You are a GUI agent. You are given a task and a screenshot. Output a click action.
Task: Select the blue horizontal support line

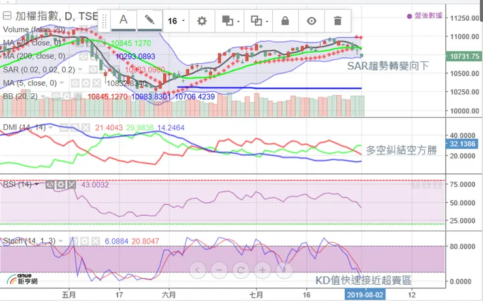pos(270,88)
